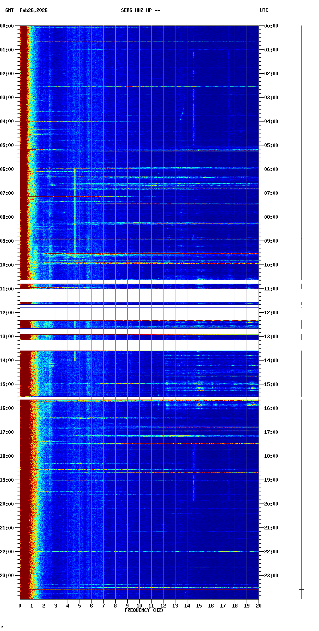Select the 15 Hz frequency tick label
Screen dimensions: 319x631
tap(199, 606)
